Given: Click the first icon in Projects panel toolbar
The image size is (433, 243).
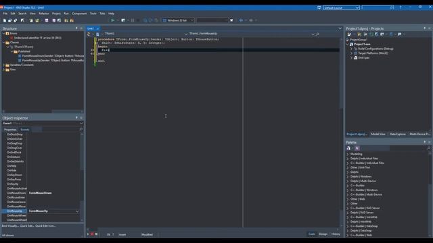Looking at the screenshot, I should pos(349,34).
